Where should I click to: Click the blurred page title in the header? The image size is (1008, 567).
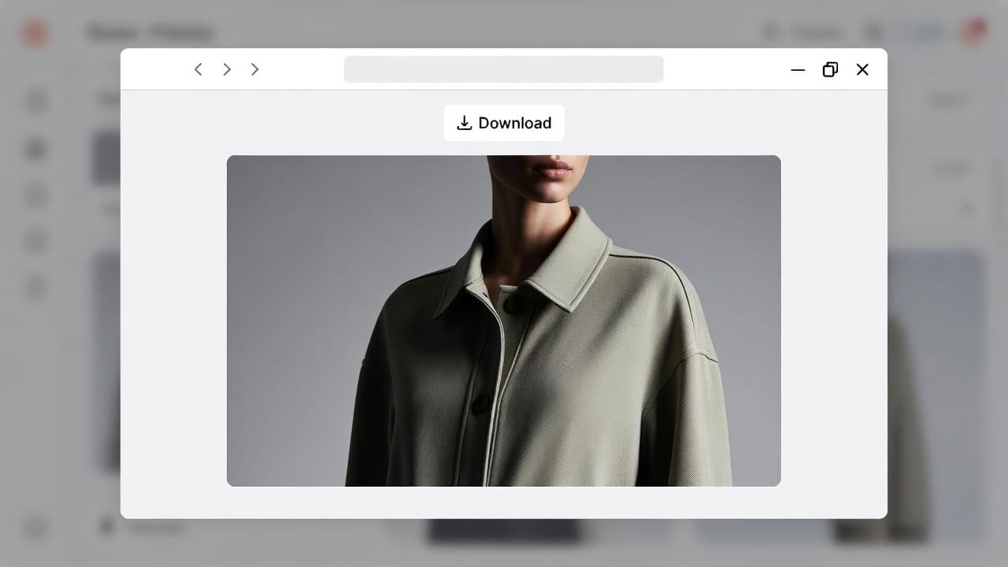coord(150,33)
